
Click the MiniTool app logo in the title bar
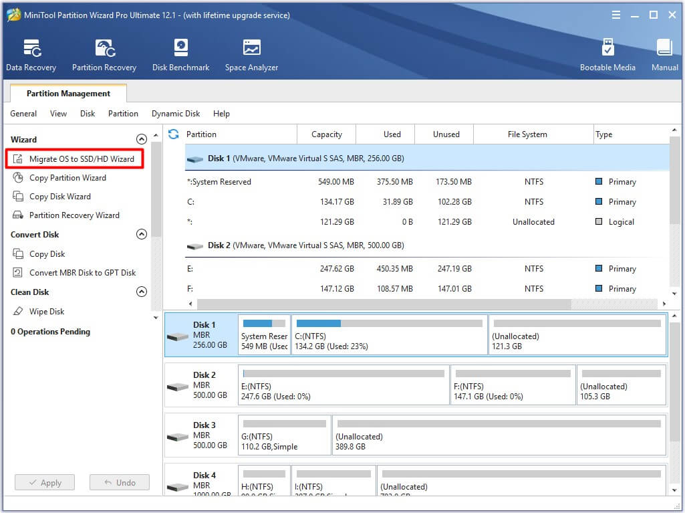tap(13, 15)
